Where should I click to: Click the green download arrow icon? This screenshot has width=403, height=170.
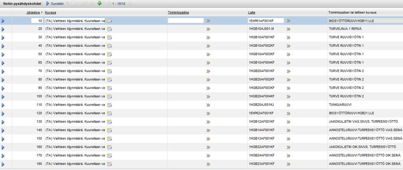point(99,4)
